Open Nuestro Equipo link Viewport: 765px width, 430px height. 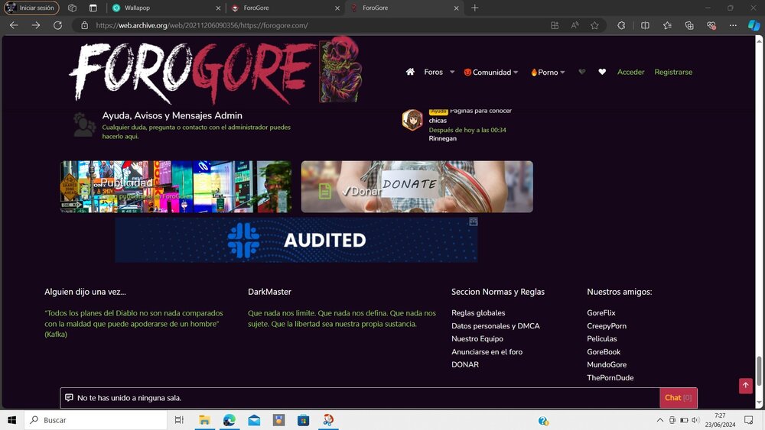(477, 338)
